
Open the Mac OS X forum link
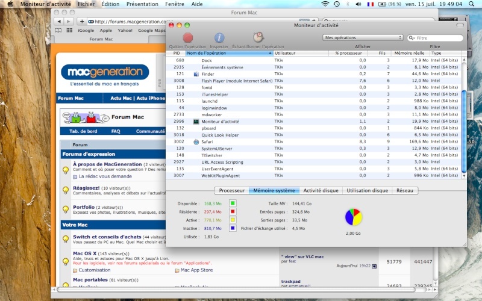click(x=84, y=253)
